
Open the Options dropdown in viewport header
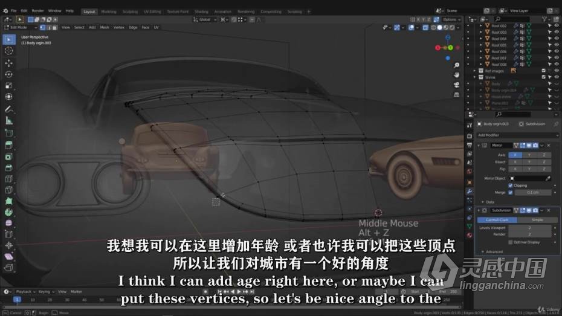pos(451,20)
